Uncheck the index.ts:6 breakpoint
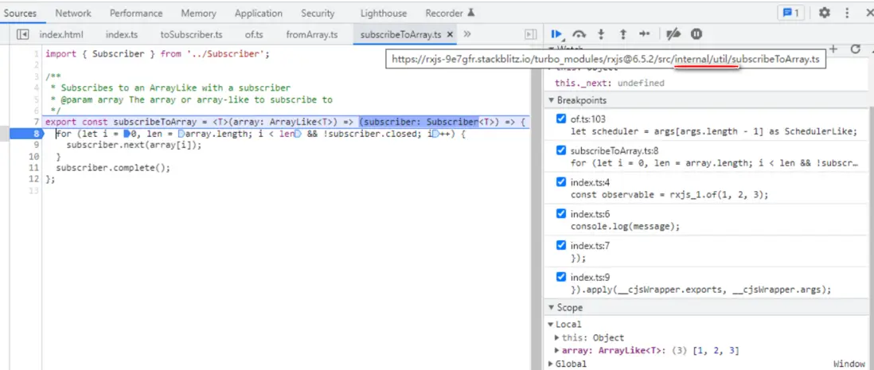 point(560,213)
